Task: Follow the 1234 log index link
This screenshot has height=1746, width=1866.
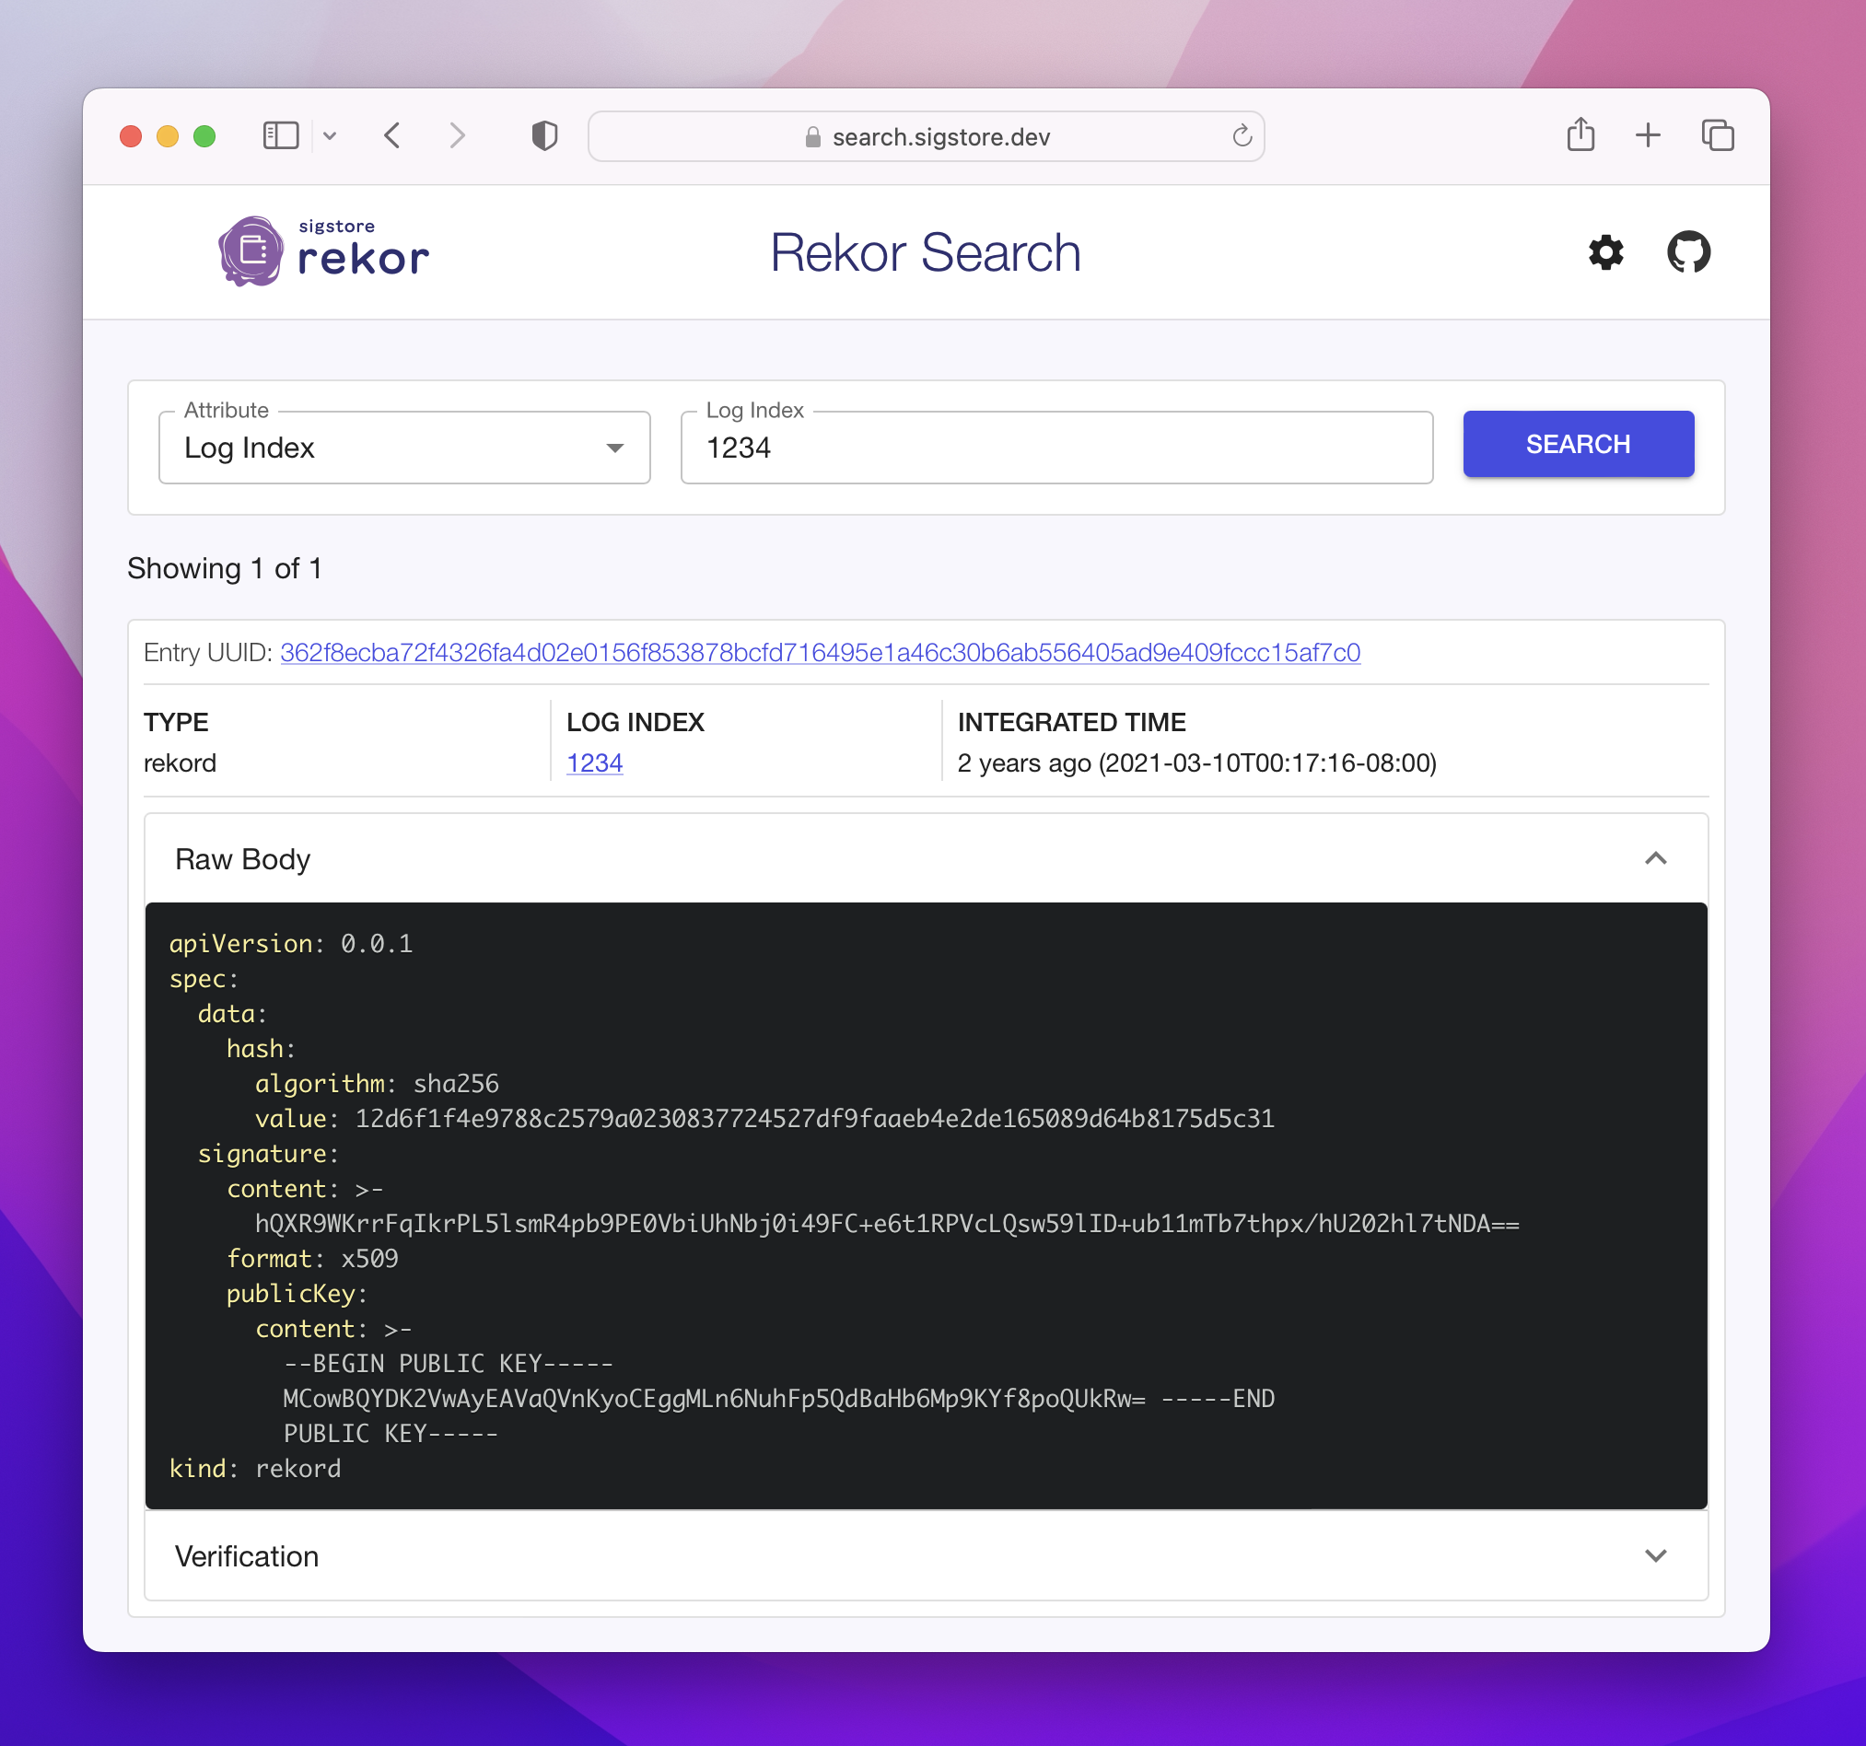Action: tap(594, 762)
